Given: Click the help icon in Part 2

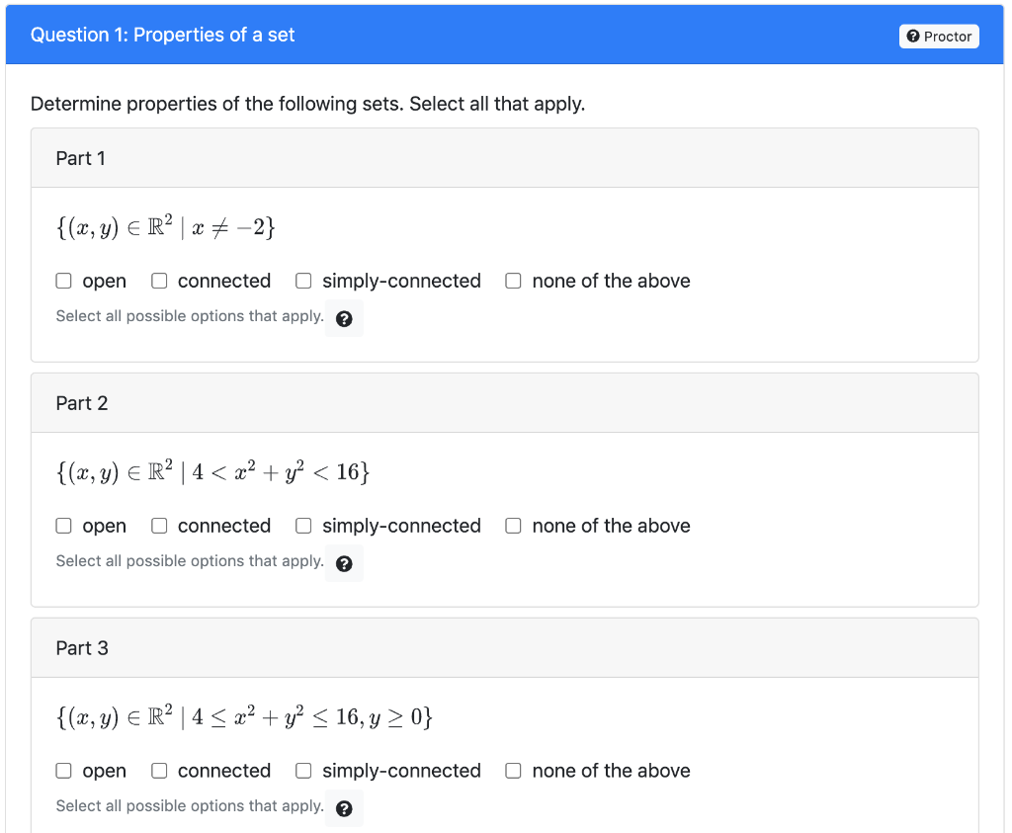Looking at the screenshot, I should point(344,562).
